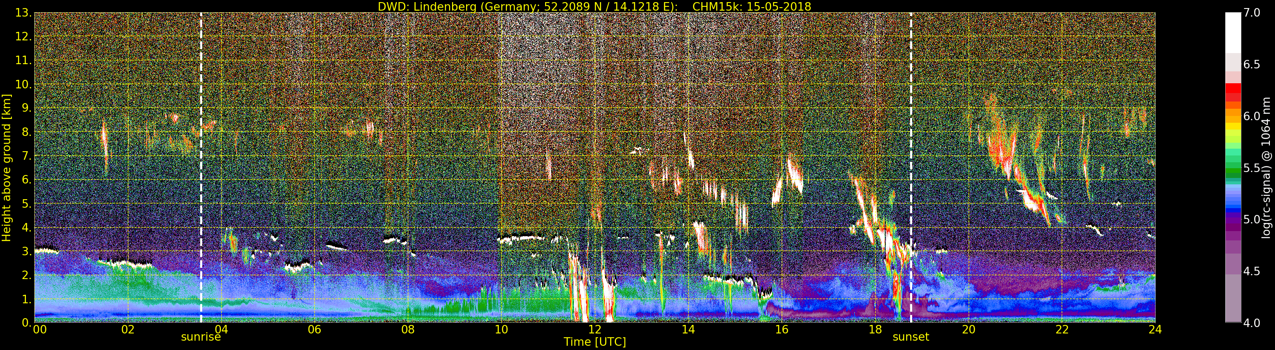Image resolution: width=1275 pixels, height=350 pixels.
Task: Click the '02' time axis tick label
Action: pyautogui.click(x=128, y=329)
